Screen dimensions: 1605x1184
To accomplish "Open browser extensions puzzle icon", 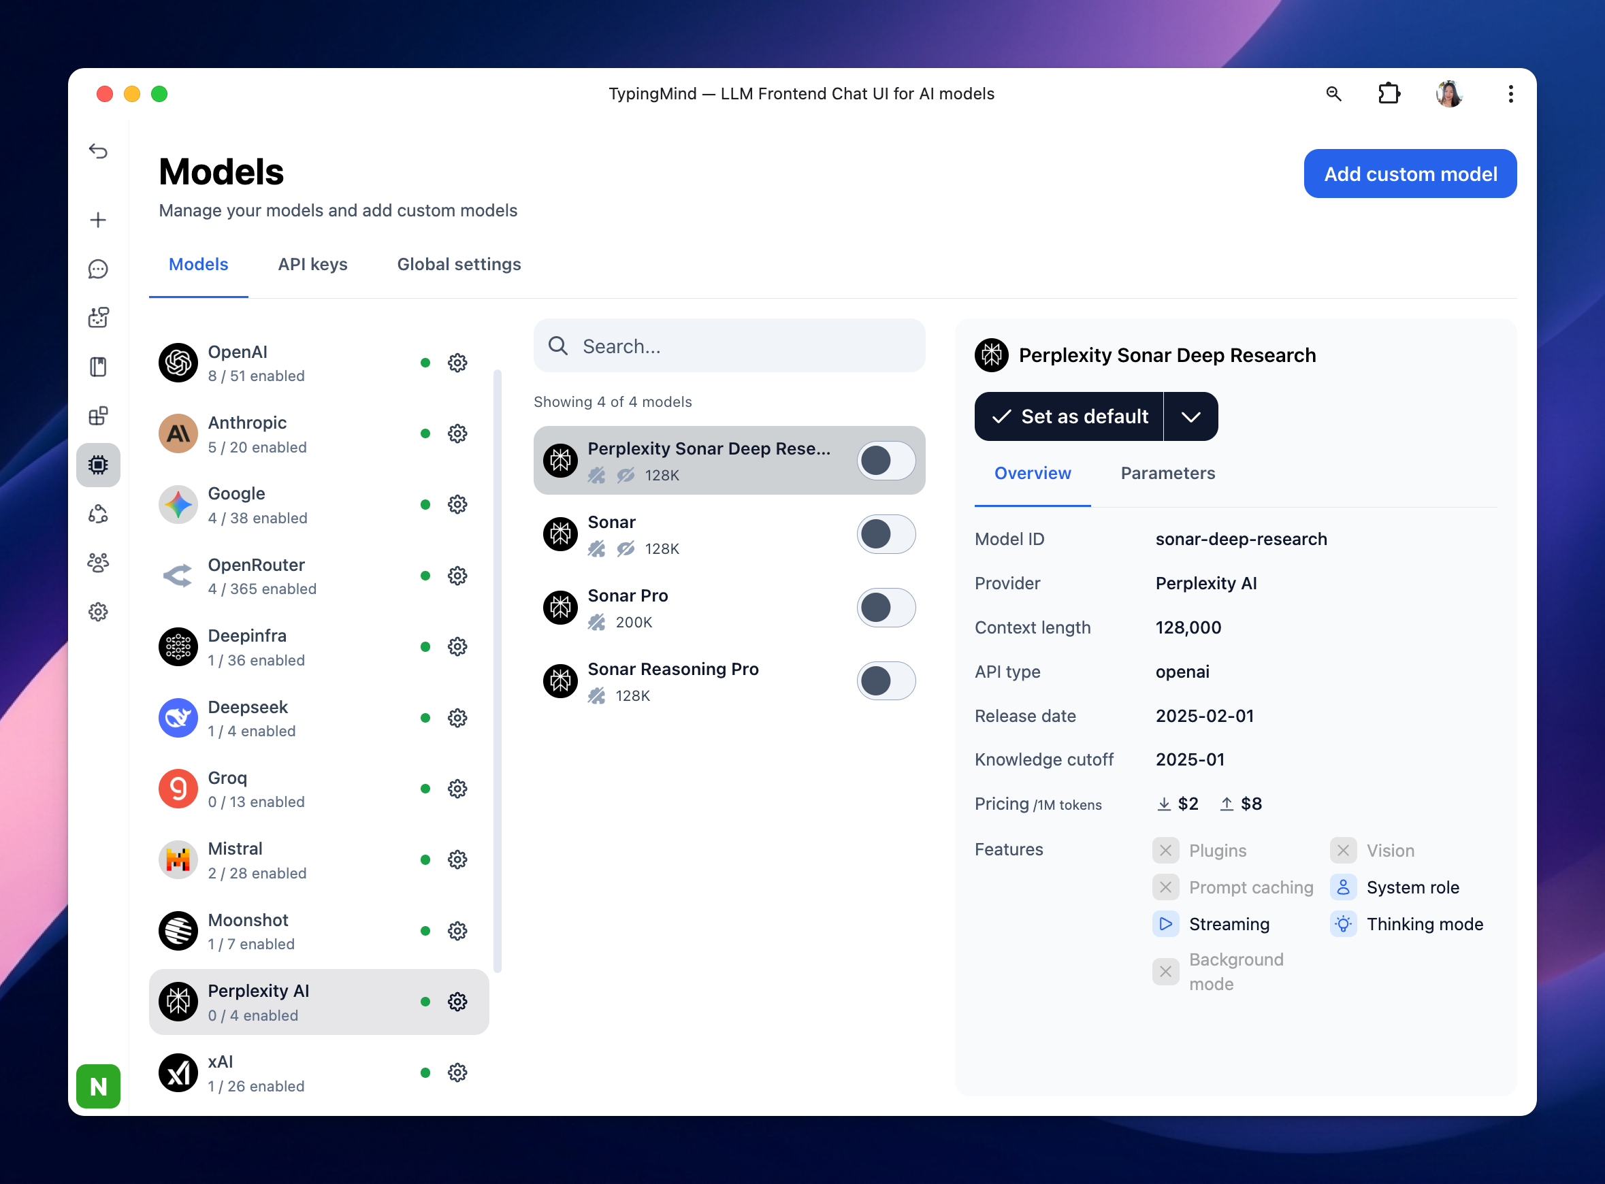I will pyautogui.click(x=1389, y=94).
